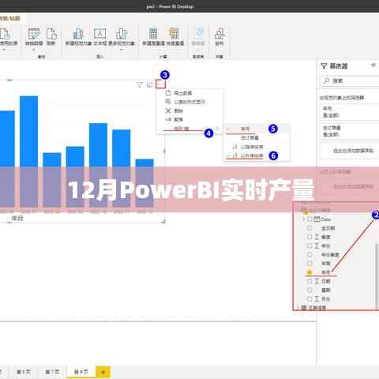This screenshot has height=379, width=379.
Task: Select 以降序排序 (sort descending) option
Action: pyautogui.click(x=257, y=147)
